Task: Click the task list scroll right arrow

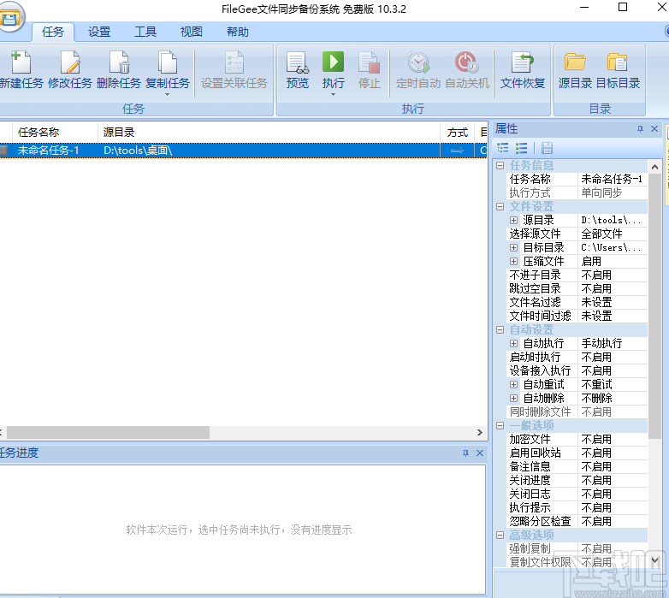Action: 480,432
